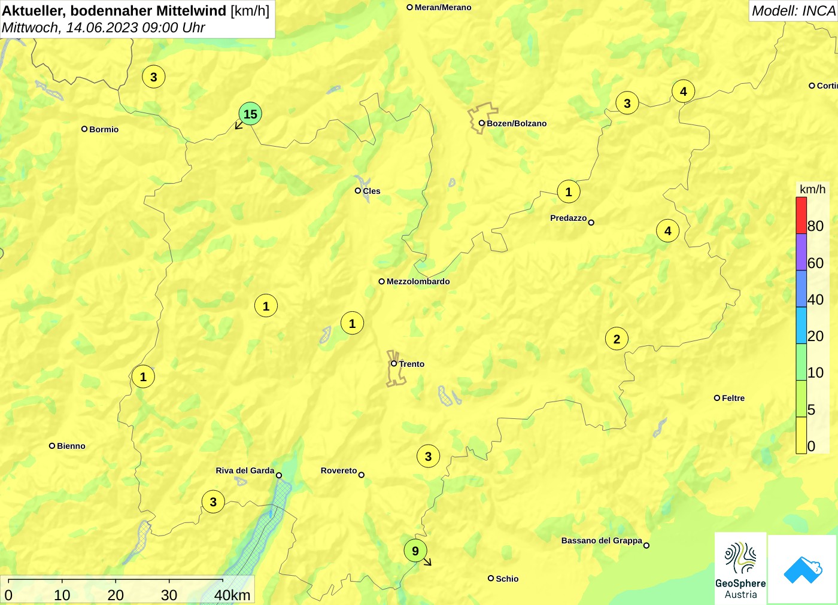Select the Bozen/Bolzano city label
This screenshot has height=605, width=838.
517,123
